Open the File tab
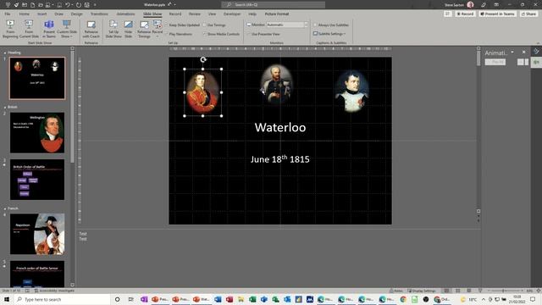Image resolution: width=542 pixels, height=305 pixels. [8, 14]
